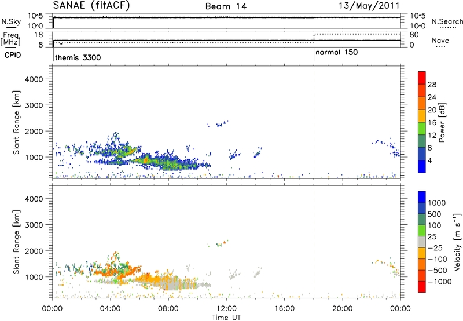
Task: Click the gray -25 to 25 Velocity segment
Action: [422, 242]
